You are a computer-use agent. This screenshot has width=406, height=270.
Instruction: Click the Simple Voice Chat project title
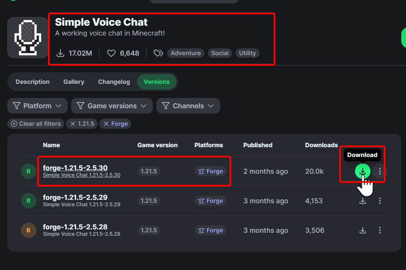[101, 22]
